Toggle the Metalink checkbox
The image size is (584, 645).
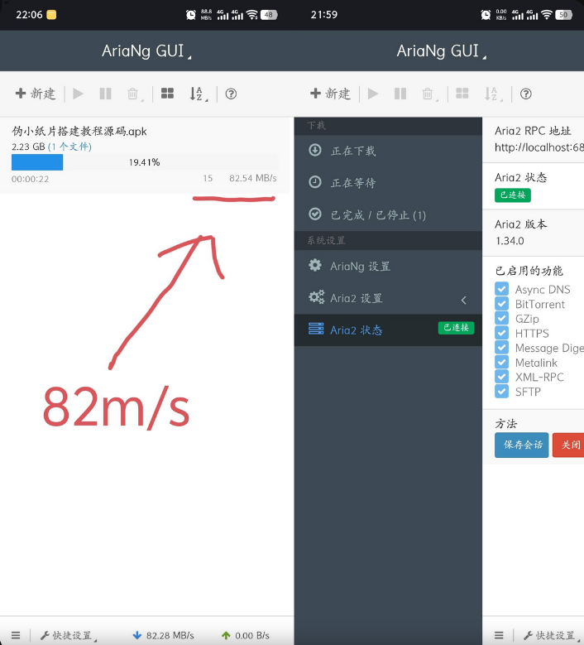[502, 362]
